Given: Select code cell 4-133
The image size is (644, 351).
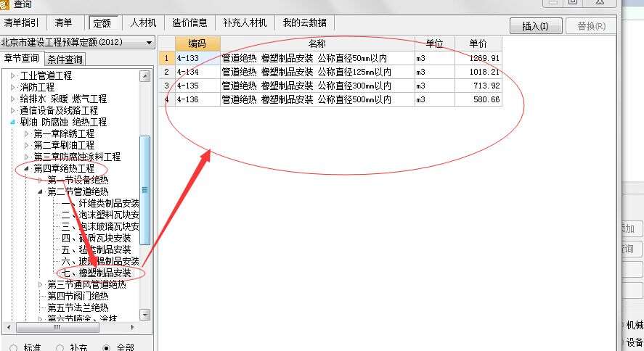Looking at the screenshot, I should click(x=197, y=58).
